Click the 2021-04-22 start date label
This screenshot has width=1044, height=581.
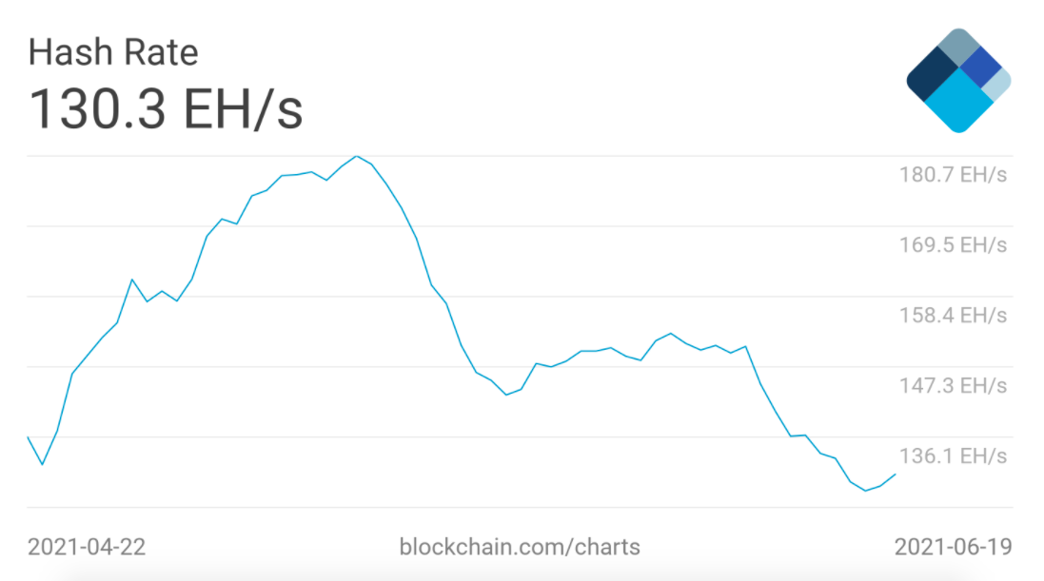point(87,547)
